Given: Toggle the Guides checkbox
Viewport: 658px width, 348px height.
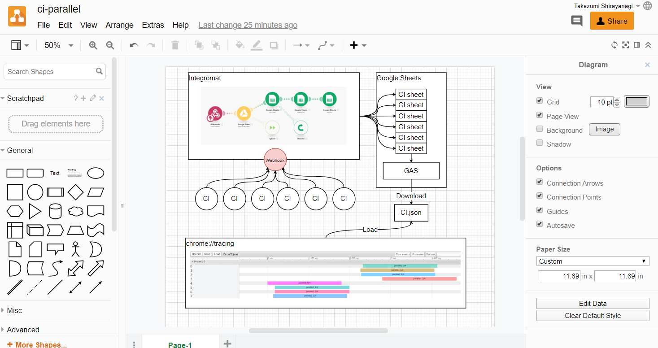Looking at the screenshot, I should coord(540,210).
